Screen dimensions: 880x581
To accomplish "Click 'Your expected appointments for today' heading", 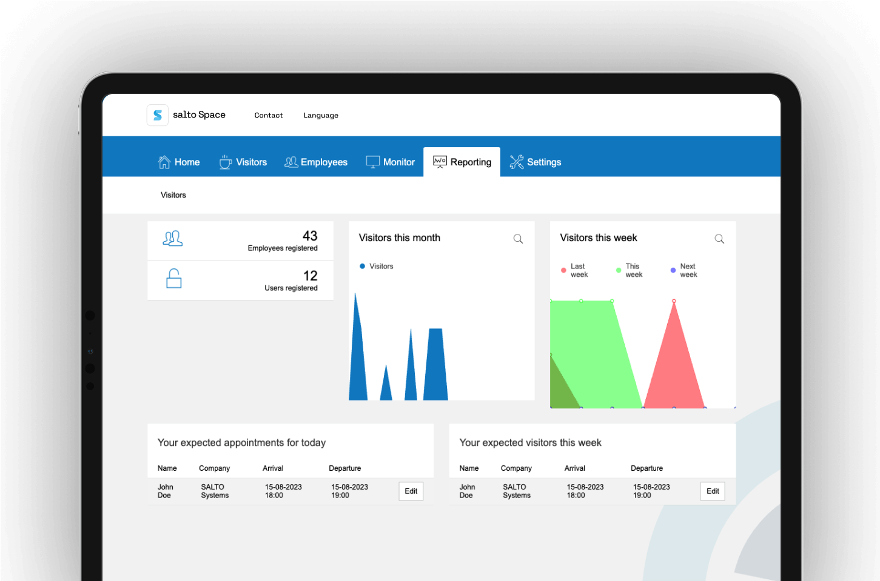I will (241, 443).
